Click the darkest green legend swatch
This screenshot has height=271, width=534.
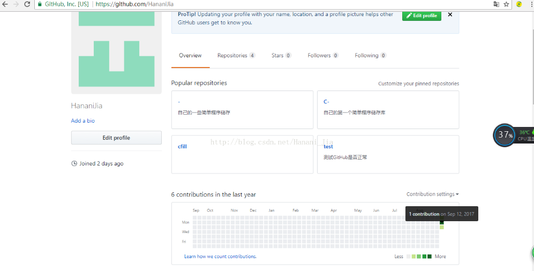click(x=430, y=257)
